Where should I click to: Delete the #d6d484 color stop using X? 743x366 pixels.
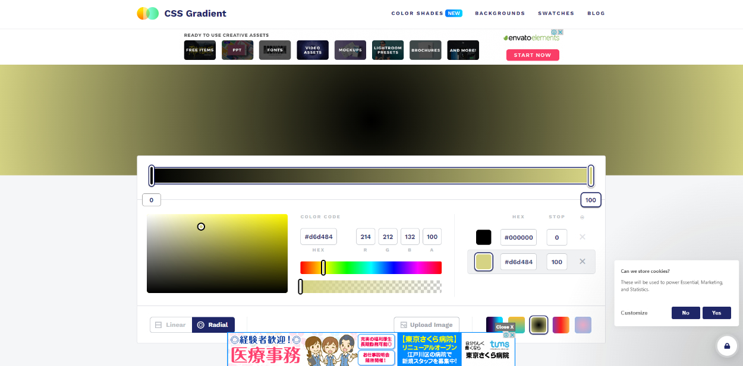pyautogui.click(x=583, y=262)
